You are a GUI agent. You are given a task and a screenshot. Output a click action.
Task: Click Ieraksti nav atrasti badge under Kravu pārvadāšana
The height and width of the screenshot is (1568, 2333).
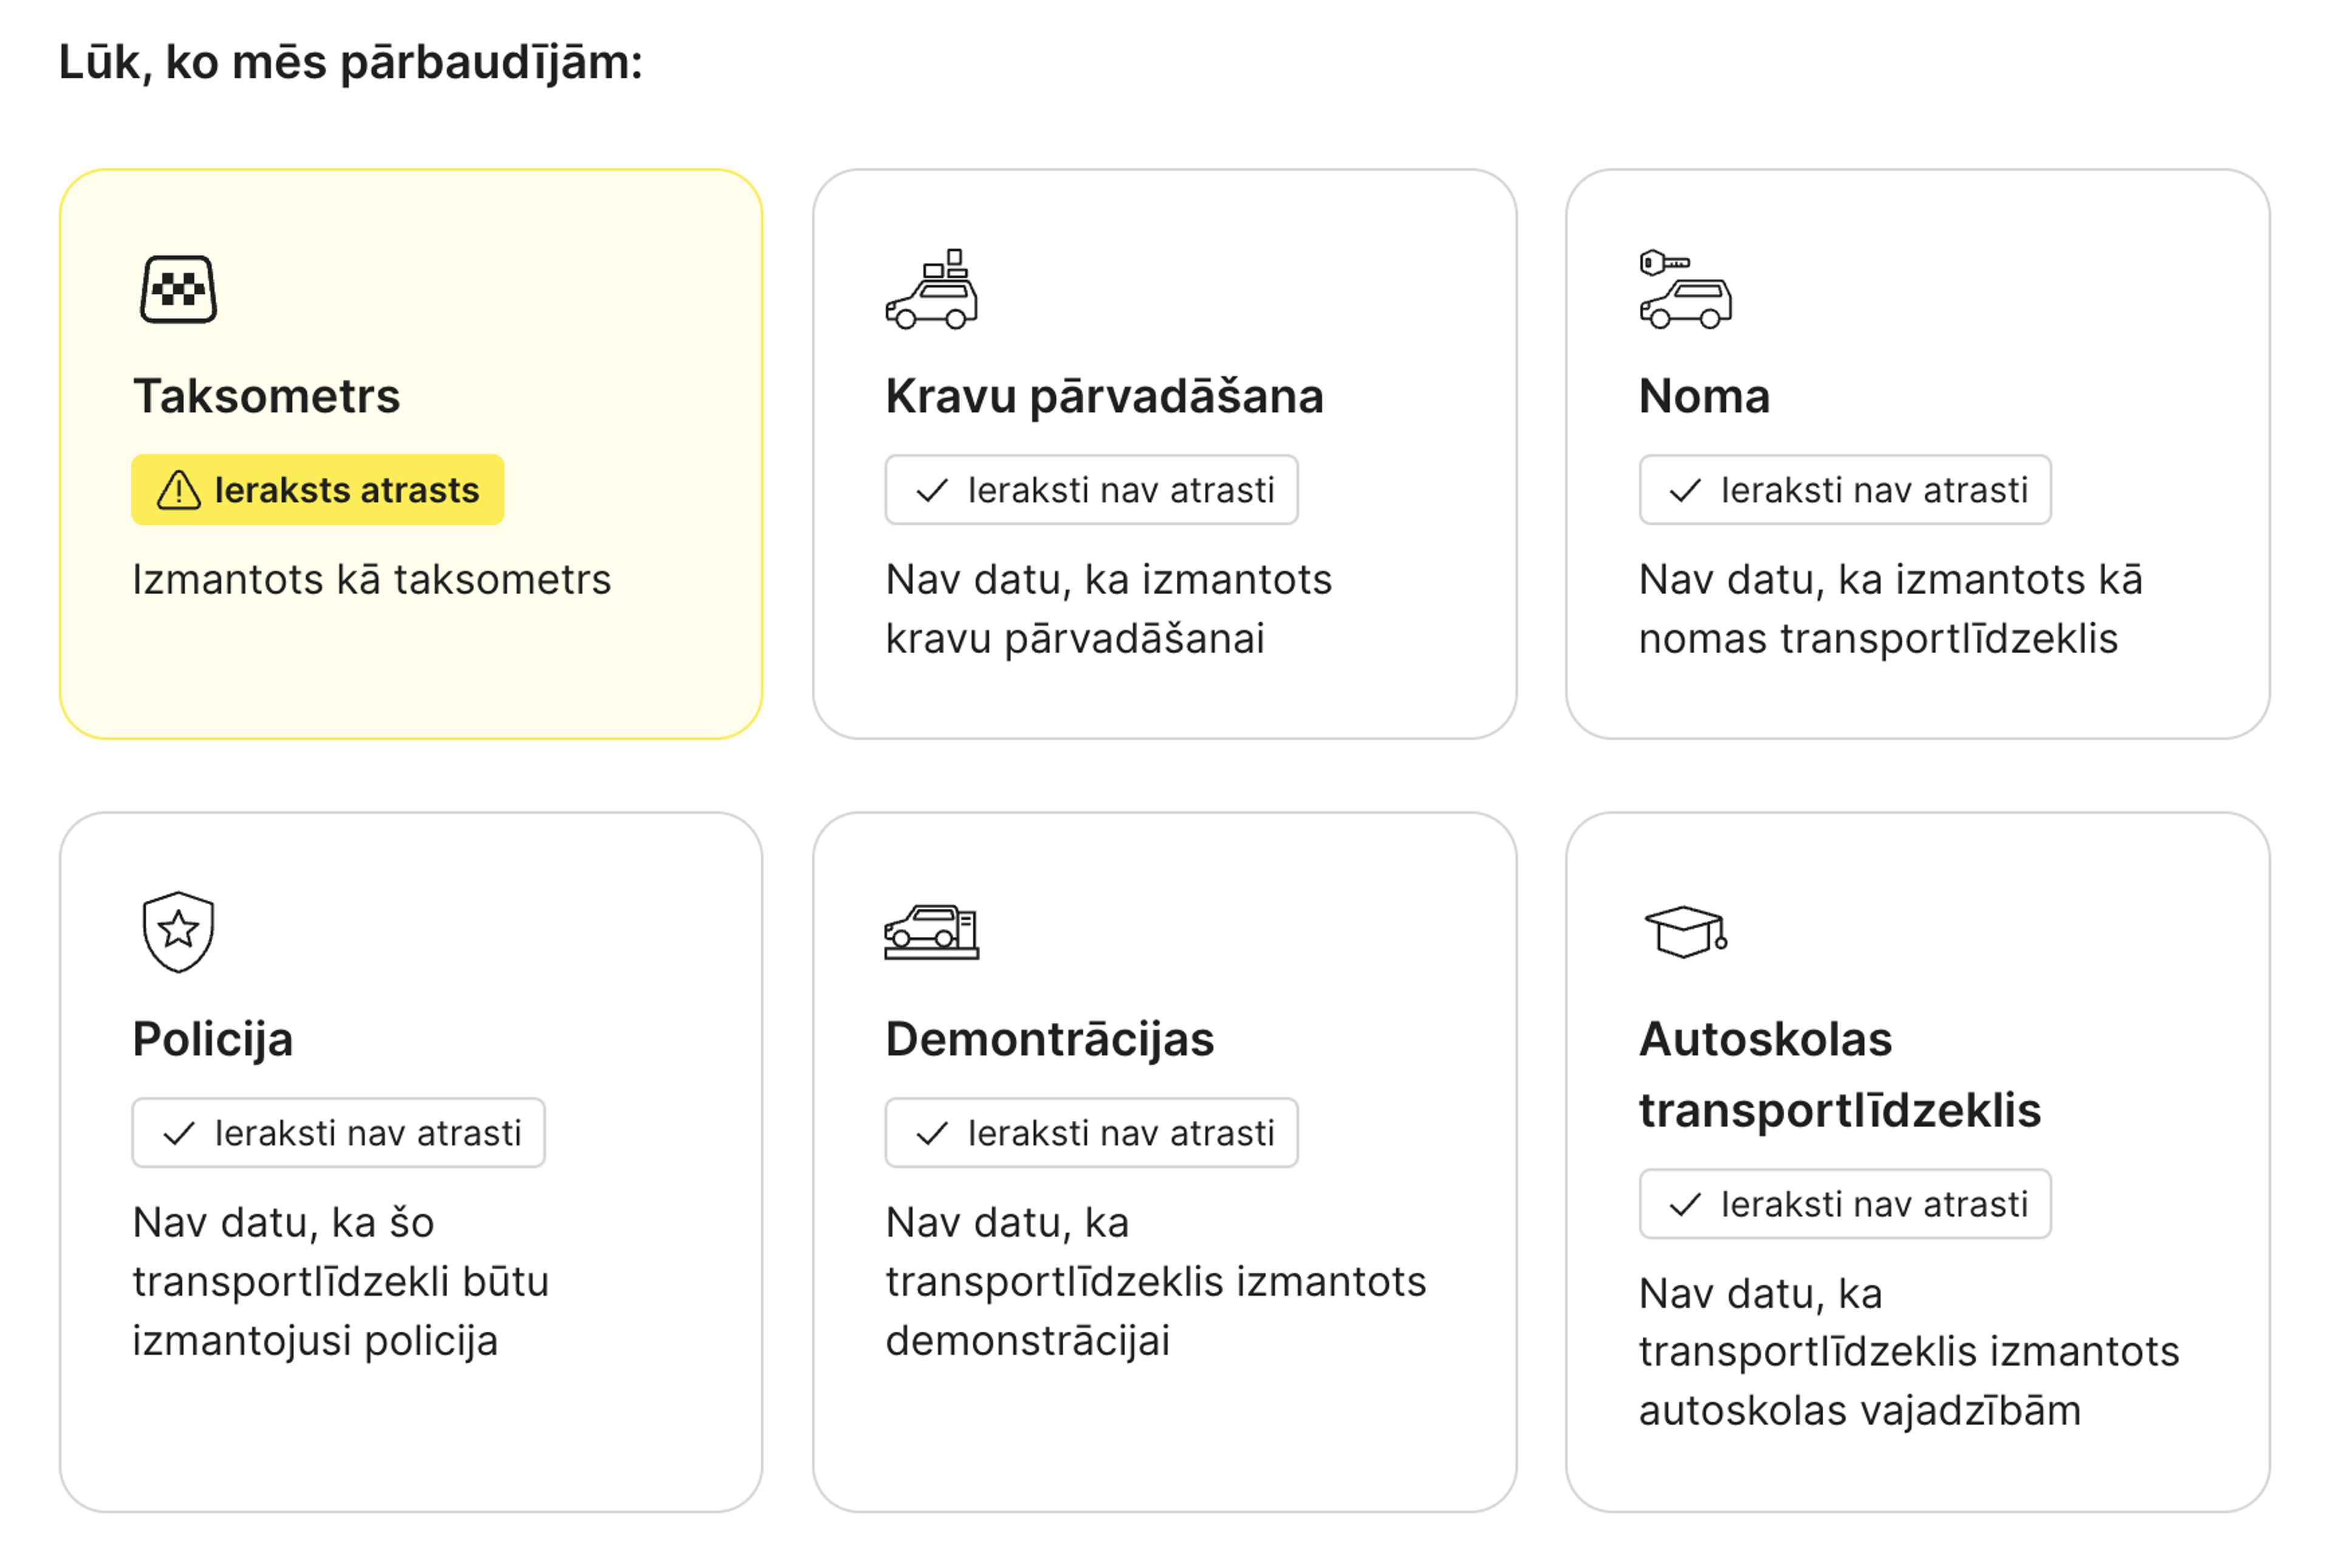point(1091,490)
